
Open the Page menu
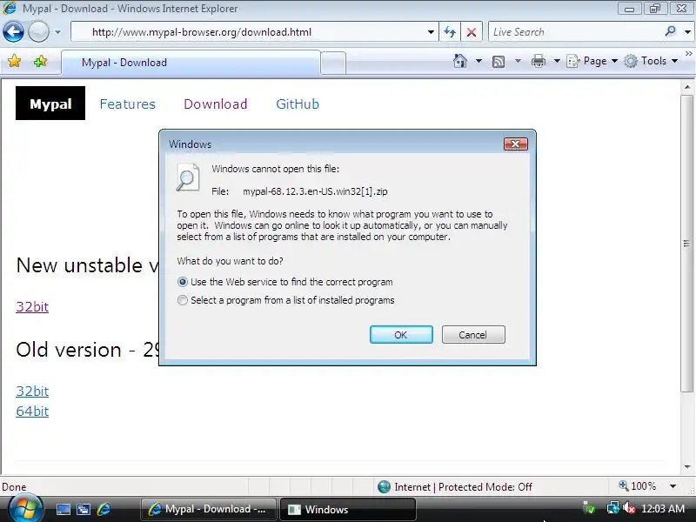592,61
